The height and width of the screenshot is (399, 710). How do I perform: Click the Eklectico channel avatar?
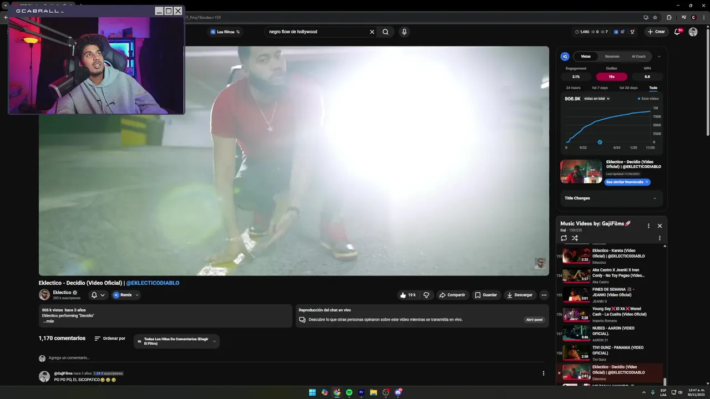(44, 295)
